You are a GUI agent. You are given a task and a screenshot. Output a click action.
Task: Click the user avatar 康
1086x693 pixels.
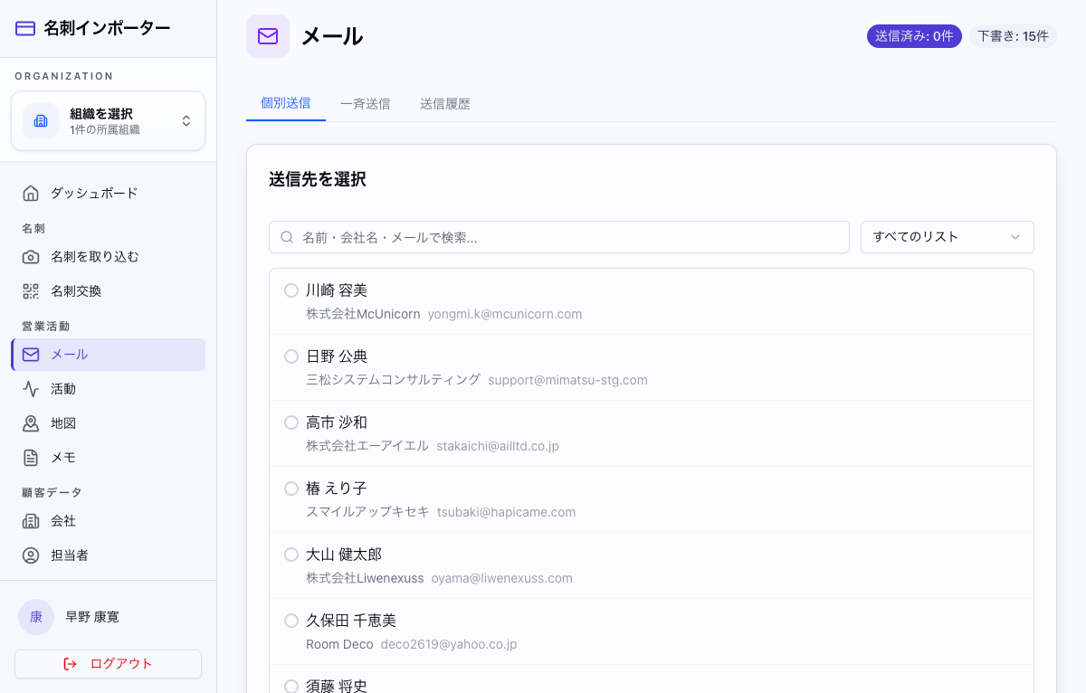click(x=36, y=617)
